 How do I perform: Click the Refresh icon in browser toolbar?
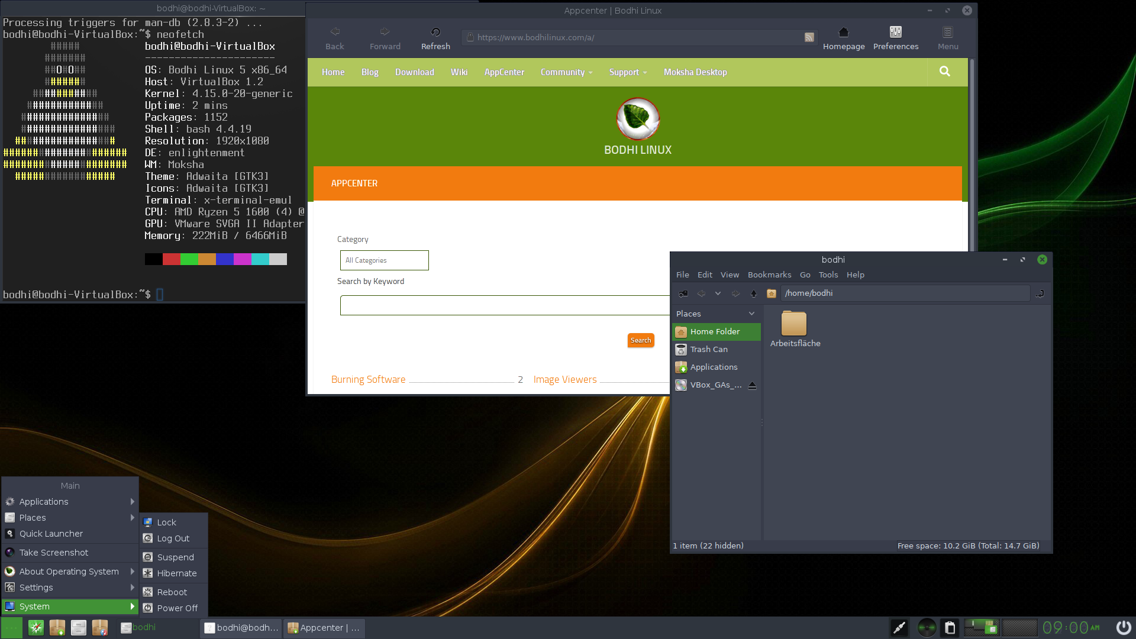[x=435, y=32]
